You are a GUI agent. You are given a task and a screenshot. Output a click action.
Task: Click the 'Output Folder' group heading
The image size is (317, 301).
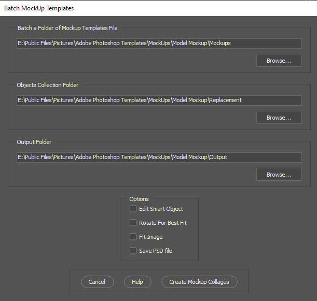[x=34, y=142]
